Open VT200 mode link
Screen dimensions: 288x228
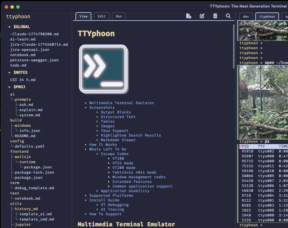[124, 168]
